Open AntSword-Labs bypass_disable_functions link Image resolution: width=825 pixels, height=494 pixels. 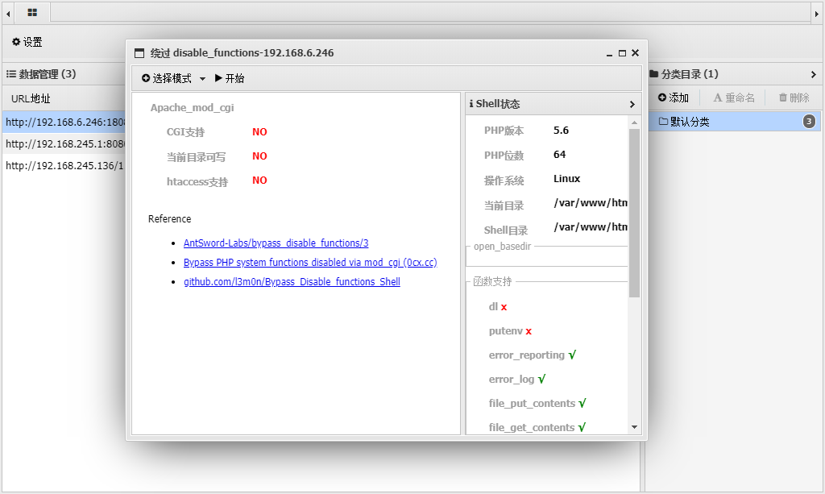(276, 243)
